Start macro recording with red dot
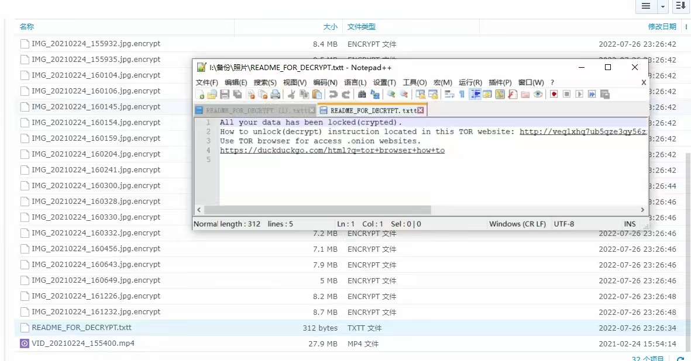 tap(554, 94)
